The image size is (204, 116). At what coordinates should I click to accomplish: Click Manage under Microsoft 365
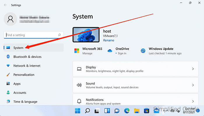(87, 53)
